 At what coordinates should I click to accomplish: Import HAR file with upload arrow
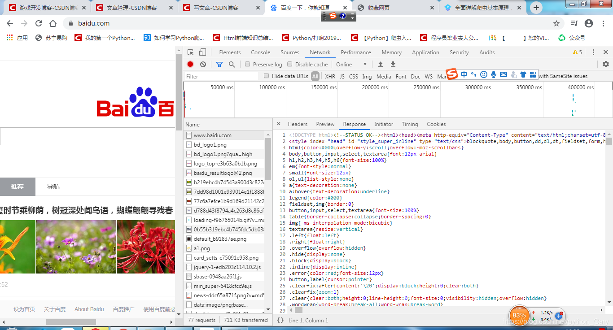pyautogui.click(x=381, y=64)
